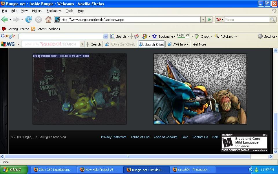The image size is (278, 174).
Task: Click the horizontal scrollbar thumb
Action: point(128,156)
